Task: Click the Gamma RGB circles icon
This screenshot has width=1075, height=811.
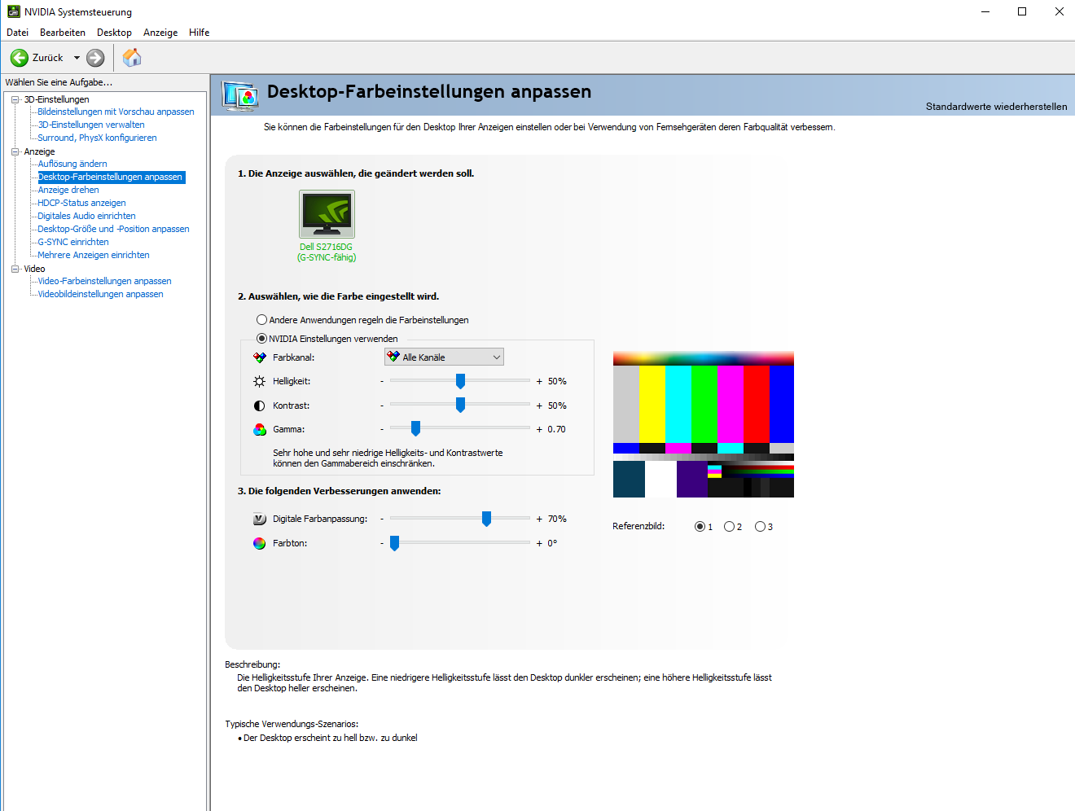Action: coord(260,429)
